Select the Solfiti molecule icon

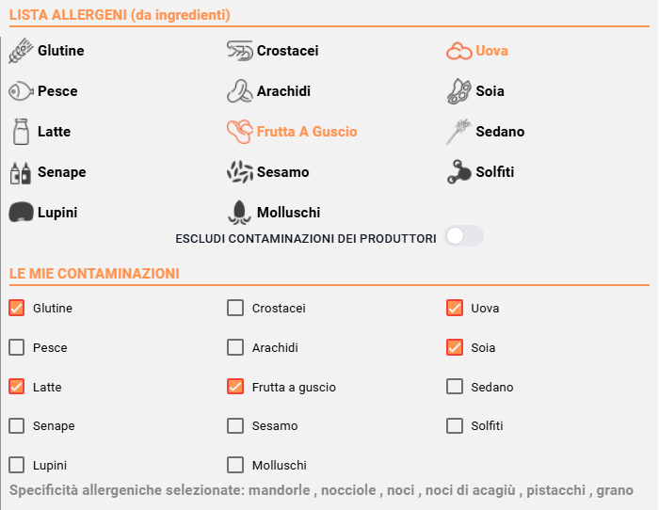pos(459,172)
